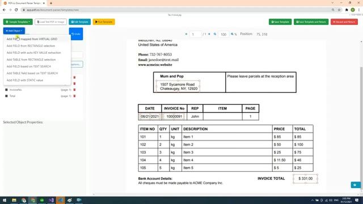The height and width of the screenshot is (204, 363).
Task: Click the 'John' REP cell
Action: coord(195,117)
